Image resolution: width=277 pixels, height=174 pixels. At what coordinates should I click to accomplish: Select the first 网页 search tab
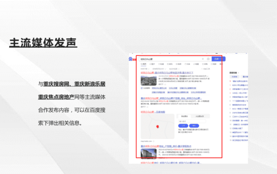point(144,64)
